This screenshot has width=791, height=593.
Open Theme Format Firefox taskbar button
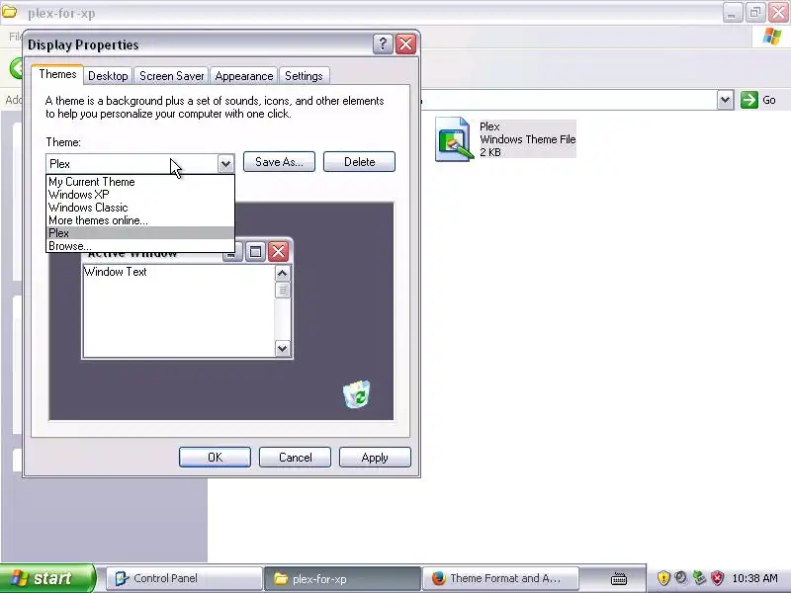pyautogui.click(x=500, y=578)
